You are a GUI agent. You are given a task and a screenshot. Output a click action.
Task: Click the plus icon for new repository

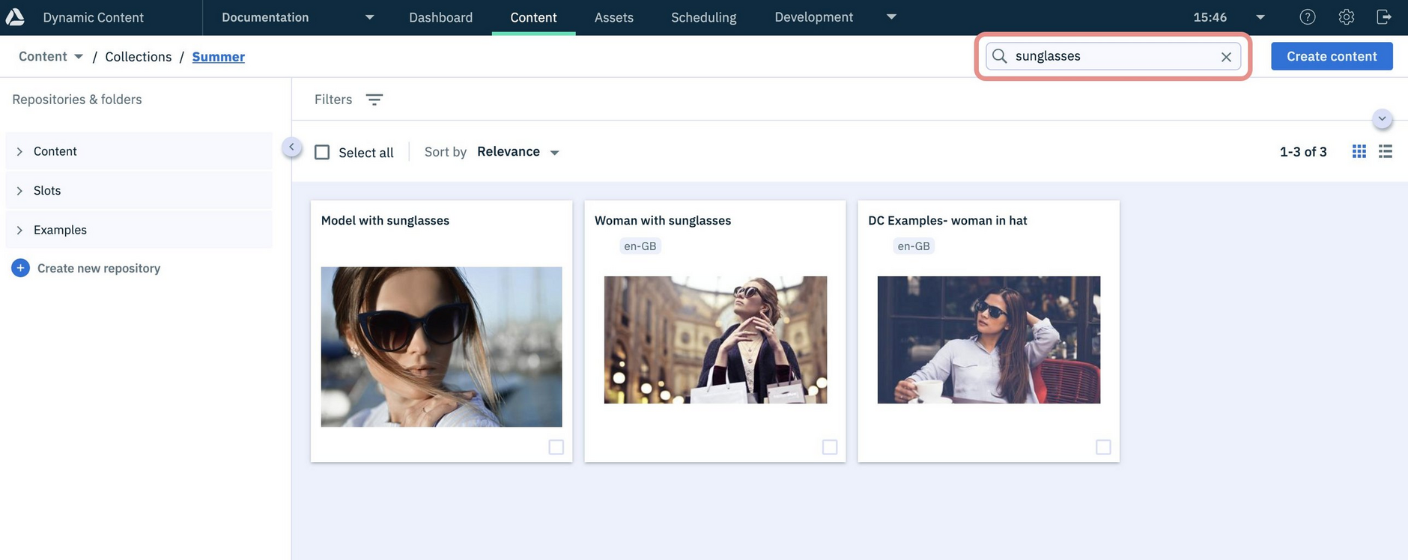[x=20, y=268]
